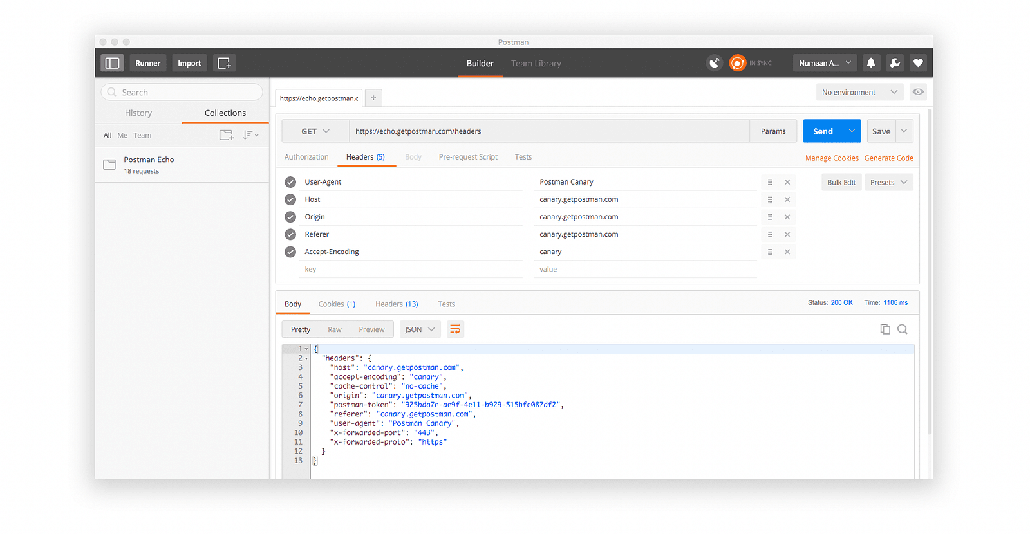Uncheck the Host header
The image size is (1030, 534).
[x=290, y=199]
